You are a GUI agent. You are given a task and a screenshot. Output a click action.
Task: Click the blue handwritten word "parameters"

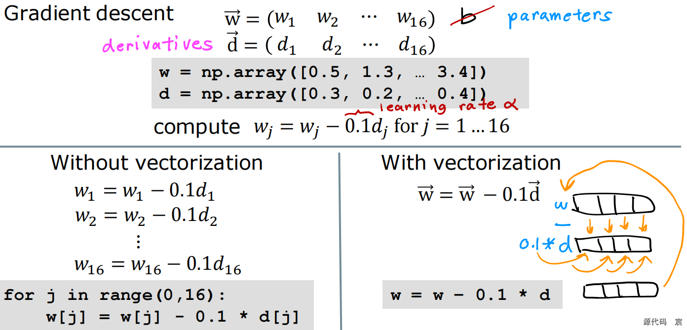pyautogui.click(x=560, y=17)
